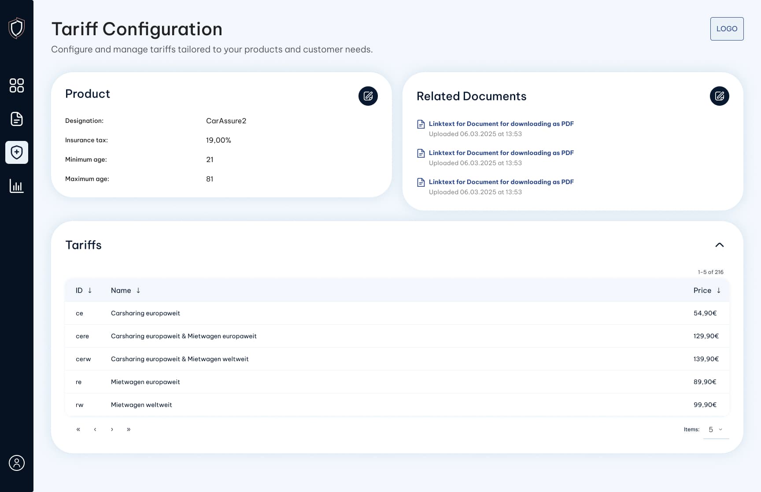The image size is (761, 492).
Task: Open the dashboard grid icon in sidebar
Action: (x=17, y=86)
